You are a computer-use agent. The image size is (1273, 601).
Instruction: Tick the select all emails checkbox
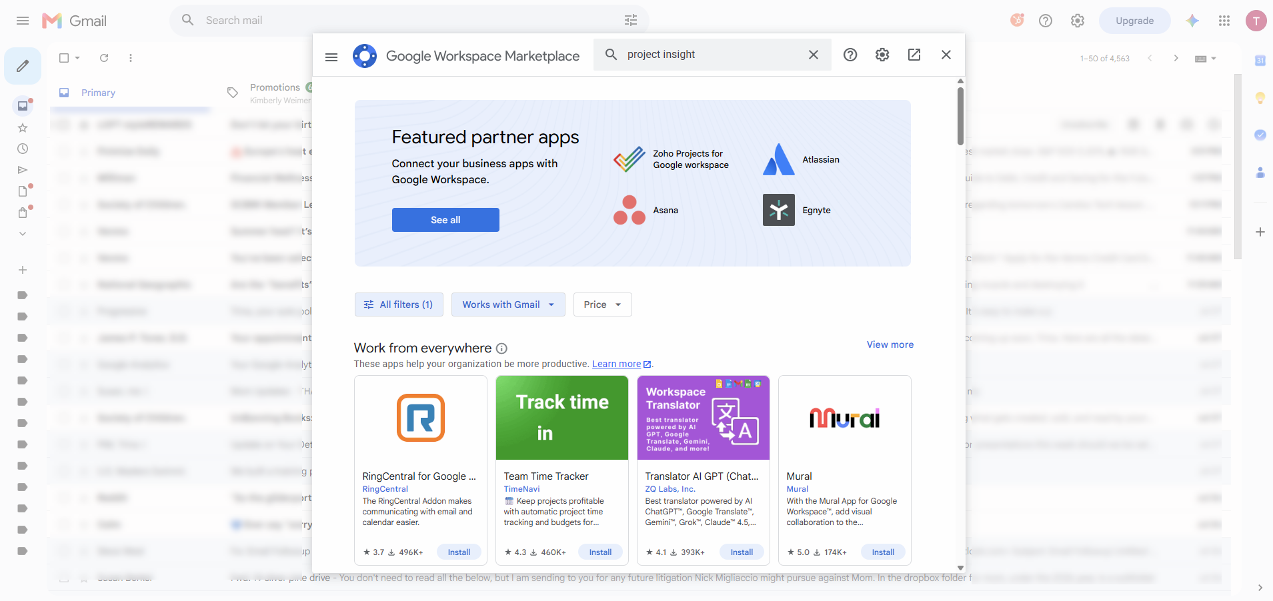click(64, 58)
